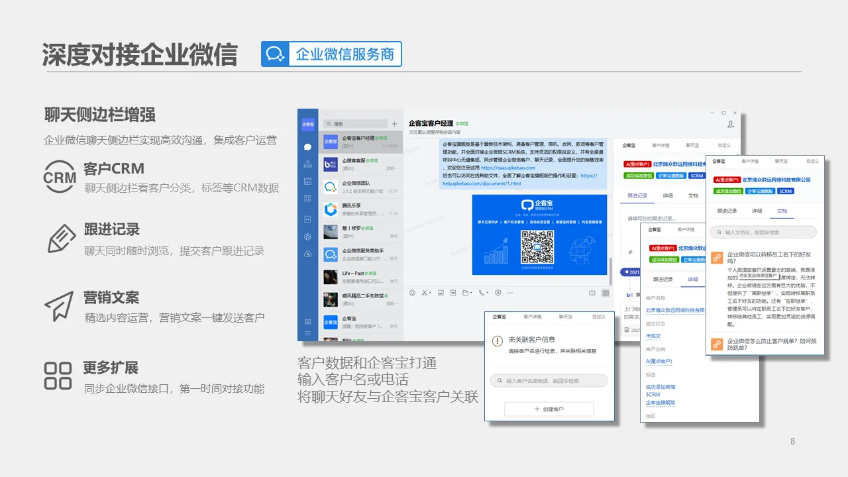Click the phone call icon in chat toolbar
Screen dimensions: 848x477
pos(482,292)
